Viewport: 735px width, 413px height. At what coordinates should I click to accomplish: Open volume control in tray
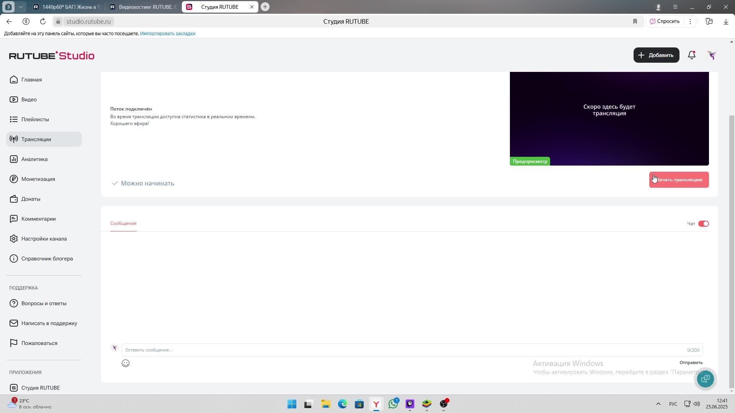[697, 404]
